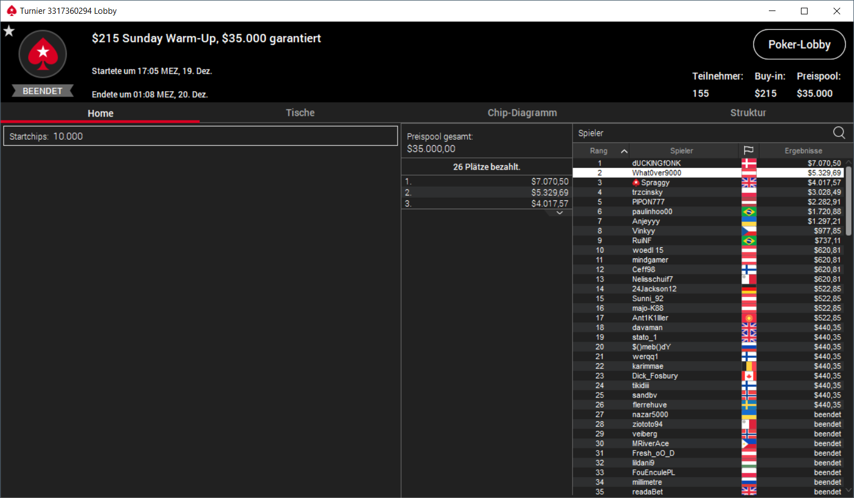Expand the payout places list chevron
854x498 pixels.
click(x=559, y=213)
